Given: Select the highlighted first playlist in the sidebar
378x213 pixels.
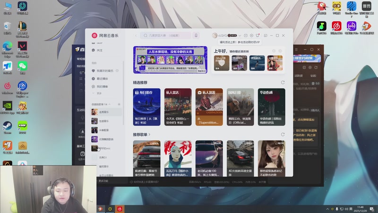Looking at the screenshot, I should point(106,112).
